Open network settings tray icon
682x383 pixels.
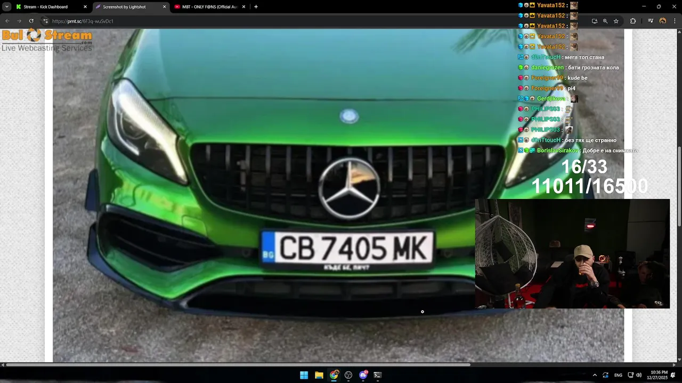click(631, 375)
